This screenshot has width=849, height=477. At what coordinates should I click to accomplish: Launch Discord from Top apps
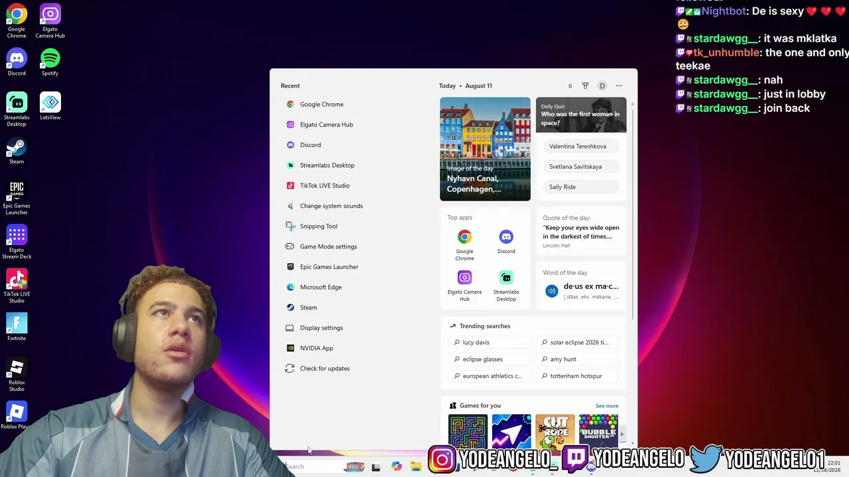click(x=506, y=242)
